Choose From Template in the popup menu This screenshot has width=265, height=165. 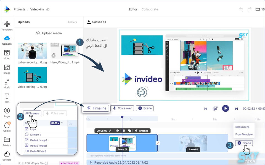coord(244,134)
